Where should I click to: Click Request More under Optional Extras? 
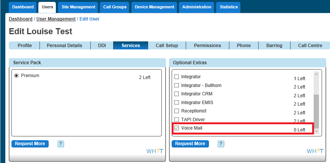(x=190, y=144)
